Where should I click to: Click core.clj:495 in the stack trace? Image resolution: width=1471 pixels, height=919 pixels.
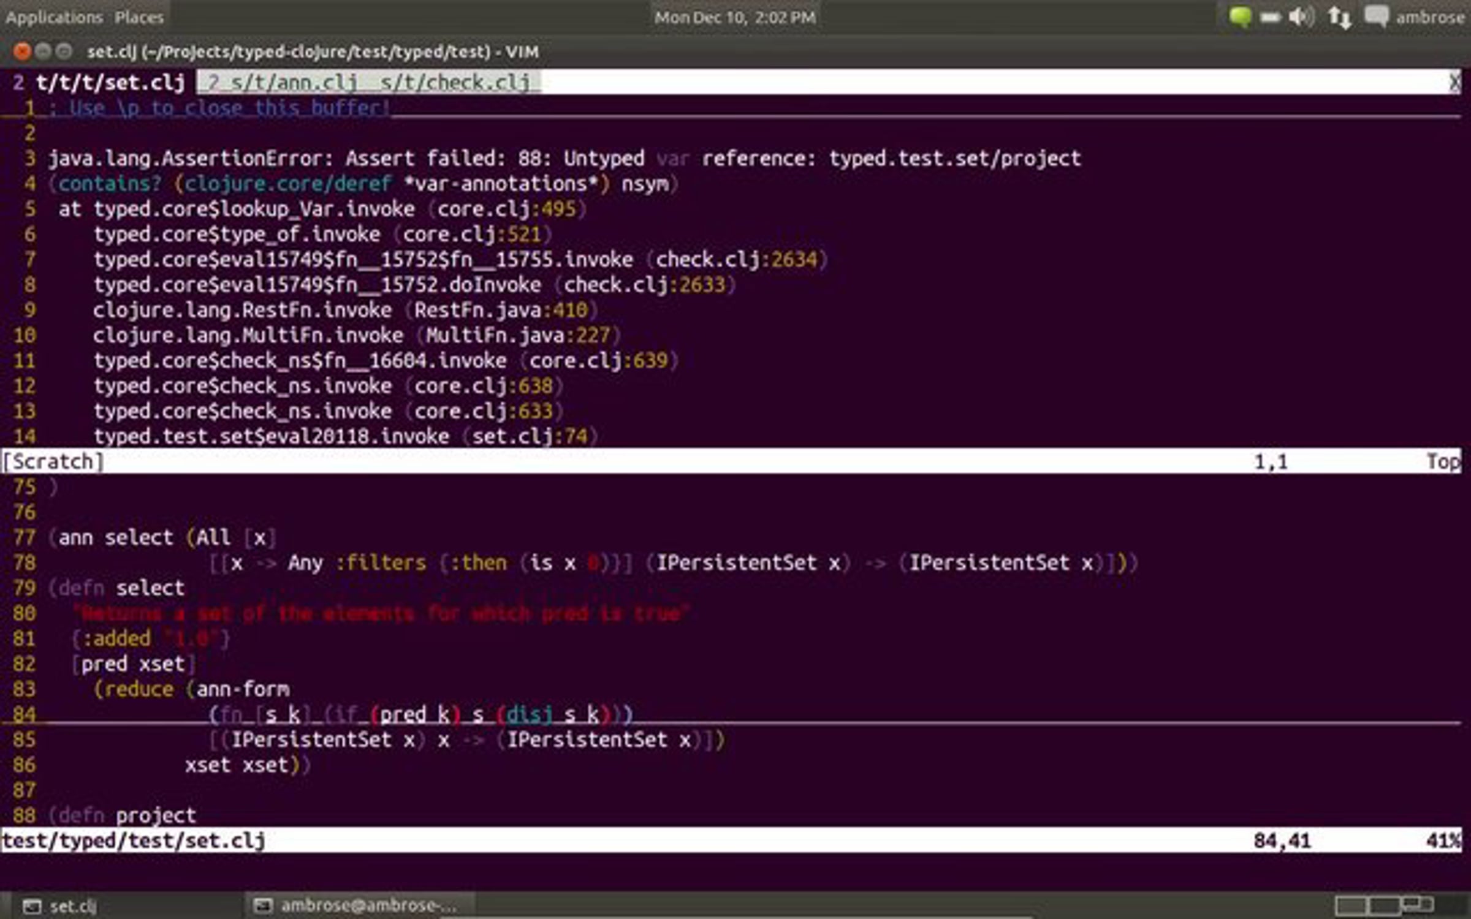click(x=506, y=209)
